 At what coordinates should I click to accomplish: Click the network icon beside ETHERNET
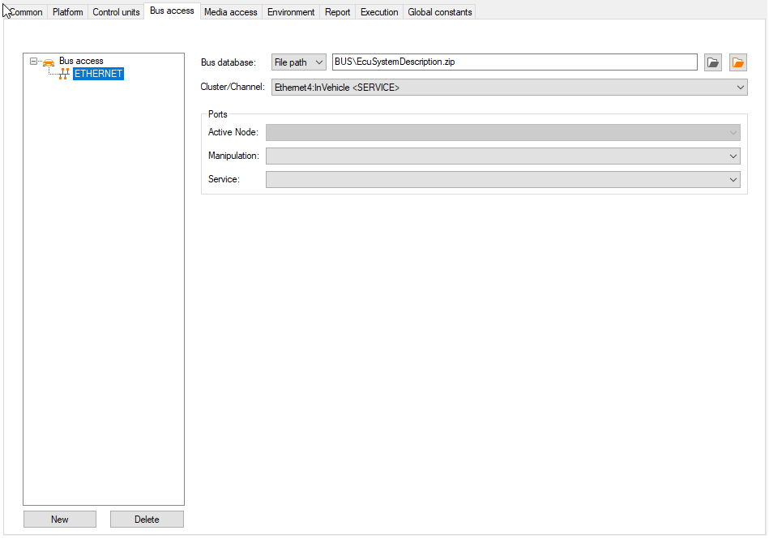63,74
